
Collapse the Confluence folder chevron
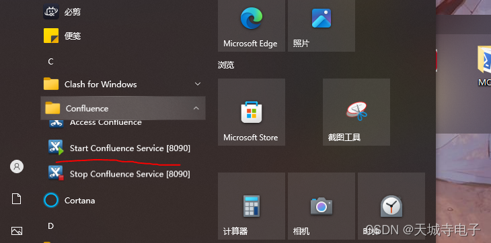pyautogui.click(x=196, y=108)
